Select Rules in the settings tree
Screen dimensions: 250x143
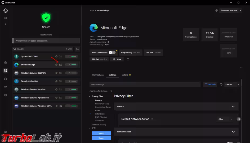pos(97,110)
